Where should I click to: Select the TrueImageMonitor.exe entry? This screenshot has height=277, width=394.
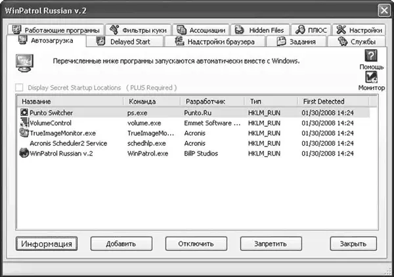[x=194, y=133]
